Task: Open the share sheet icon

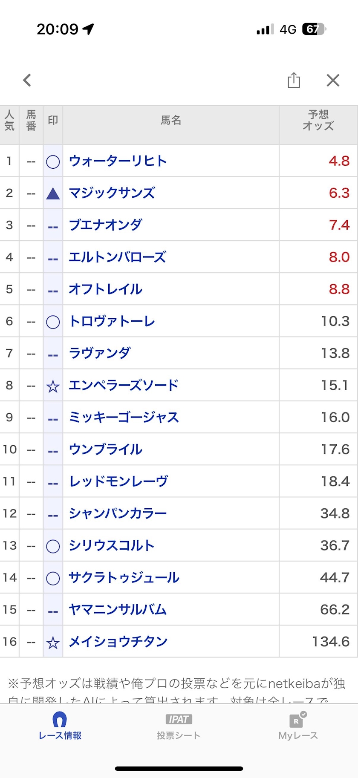Action: click(x=294, y=80)
